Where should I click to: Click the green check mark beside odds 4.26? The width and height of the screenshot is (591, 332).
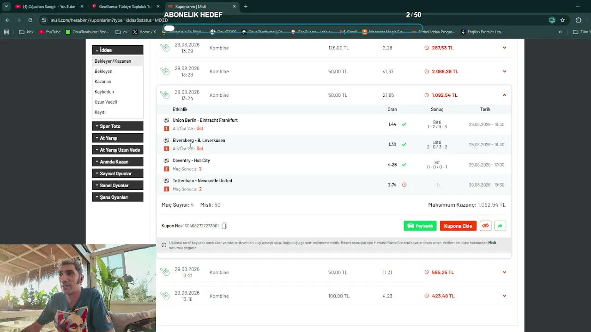tap(404, 165)
